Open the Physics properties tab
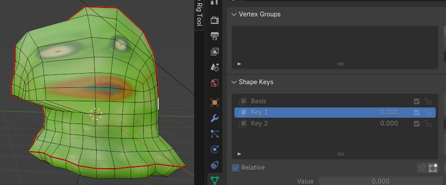 [x=215, y=149]
